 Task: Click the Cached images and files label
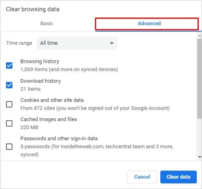click(x=49, y=119)
